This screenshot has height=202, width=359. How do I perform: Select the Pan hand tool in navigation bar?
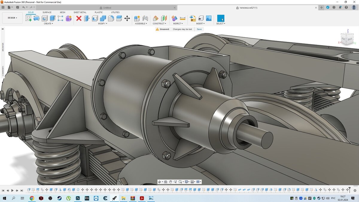(170, 182)
